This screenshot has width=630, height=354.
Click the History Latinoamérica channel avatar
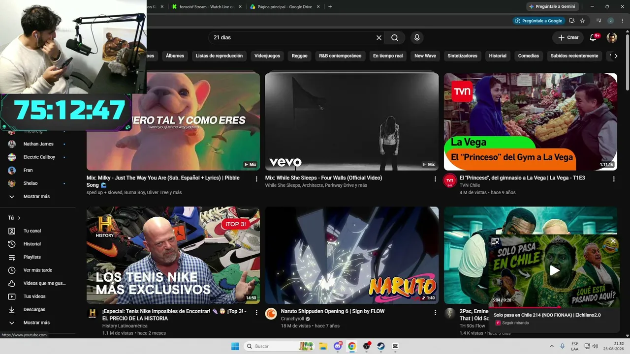[93, 314]
